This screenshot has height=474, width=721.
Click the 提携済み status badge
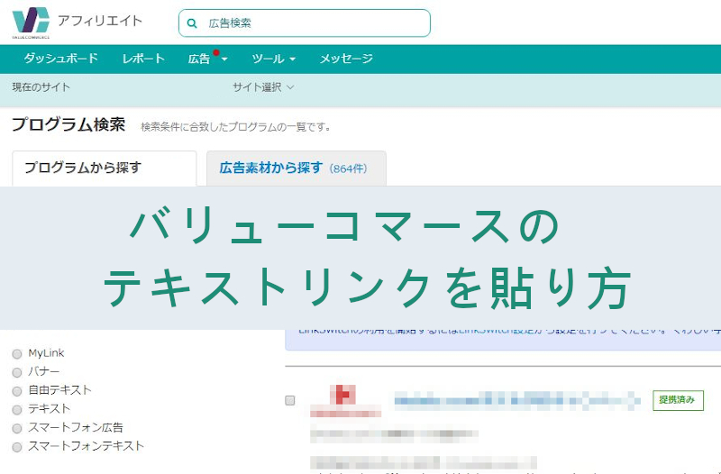point(678,400)
